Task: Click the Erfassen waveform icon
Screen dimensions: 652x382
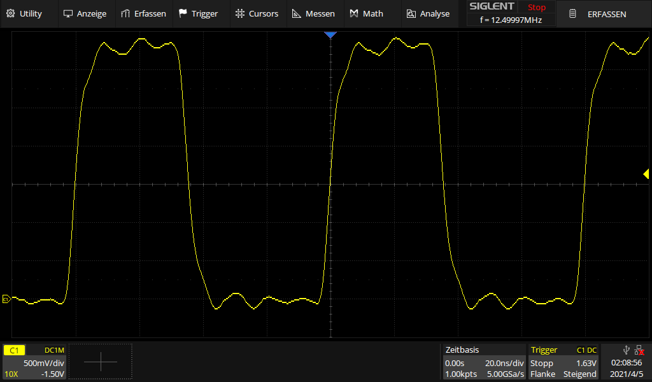Action: click(125, 14)
